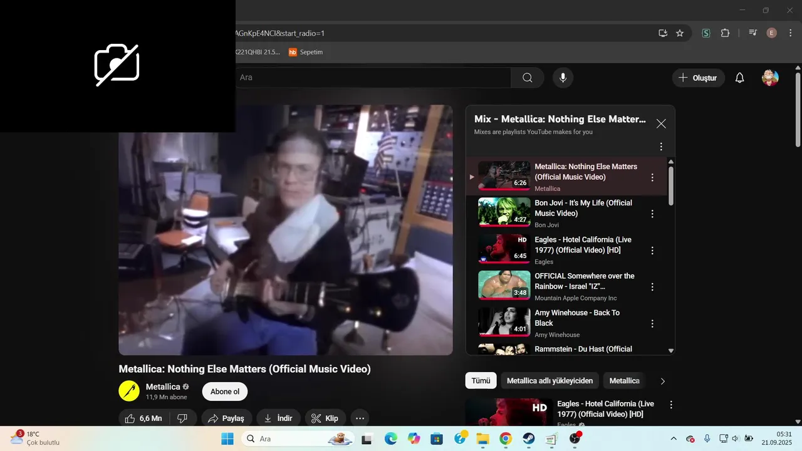Click the main video player area
Viewport: 802px width, 451px height.
click(286, 230)
